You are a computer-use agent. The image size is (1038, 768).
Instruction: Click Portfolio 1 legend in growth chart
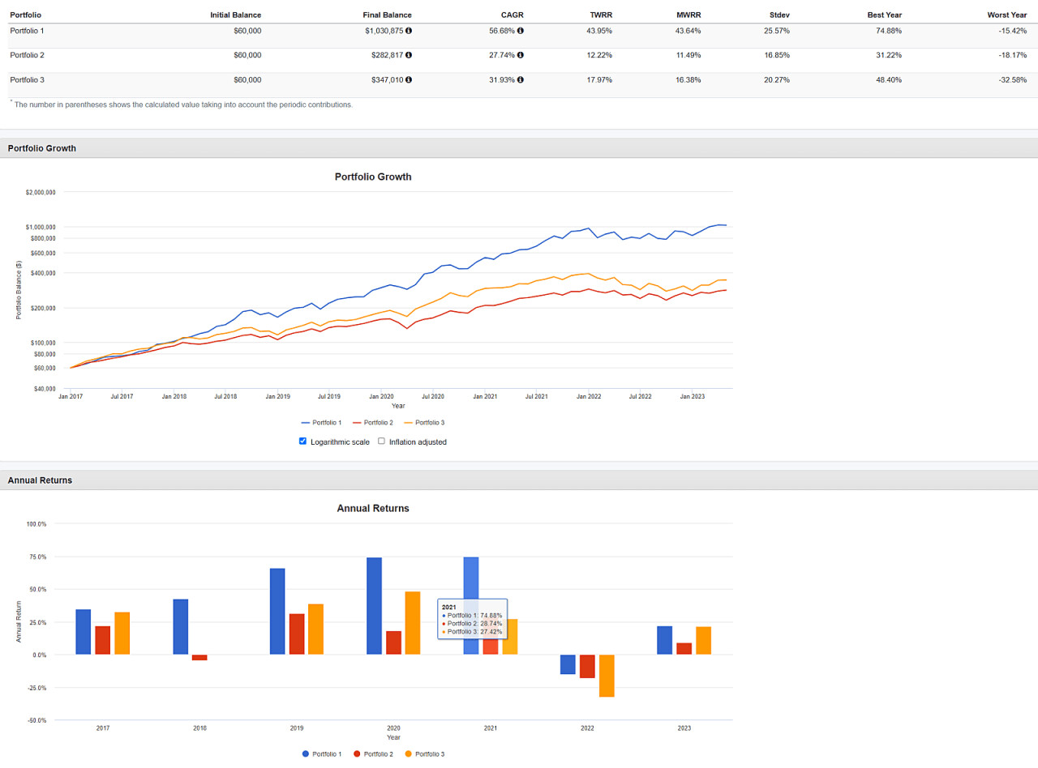click(321, 423)
